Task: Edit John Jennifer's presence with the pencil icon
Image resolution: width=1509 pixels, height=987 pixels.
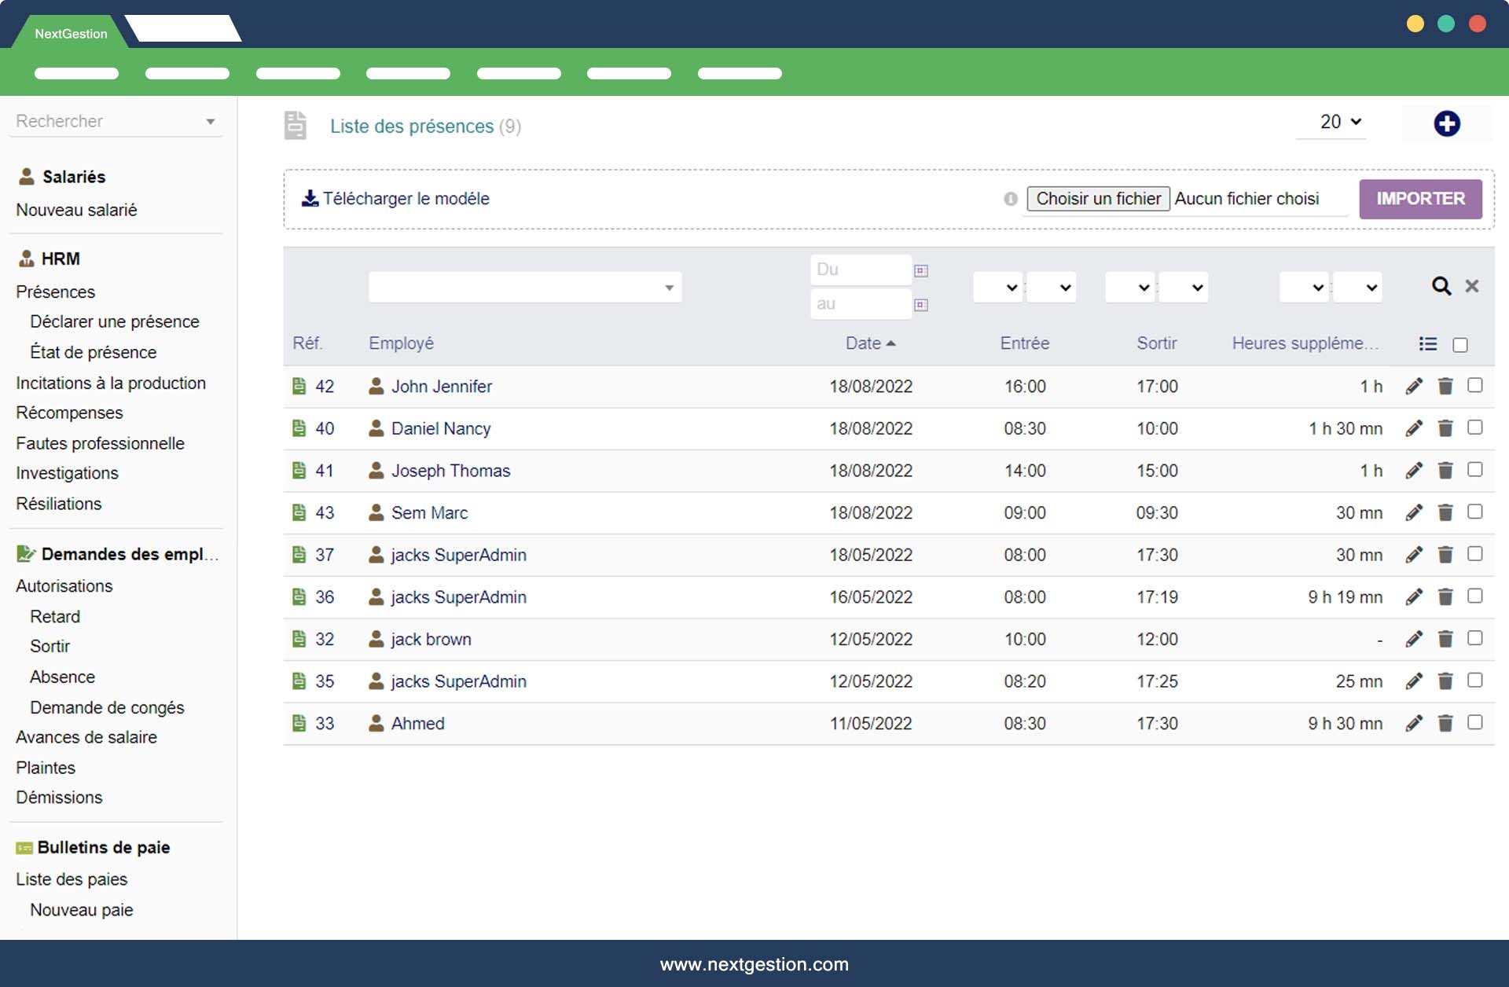Action: click(x=1414, y=386)
